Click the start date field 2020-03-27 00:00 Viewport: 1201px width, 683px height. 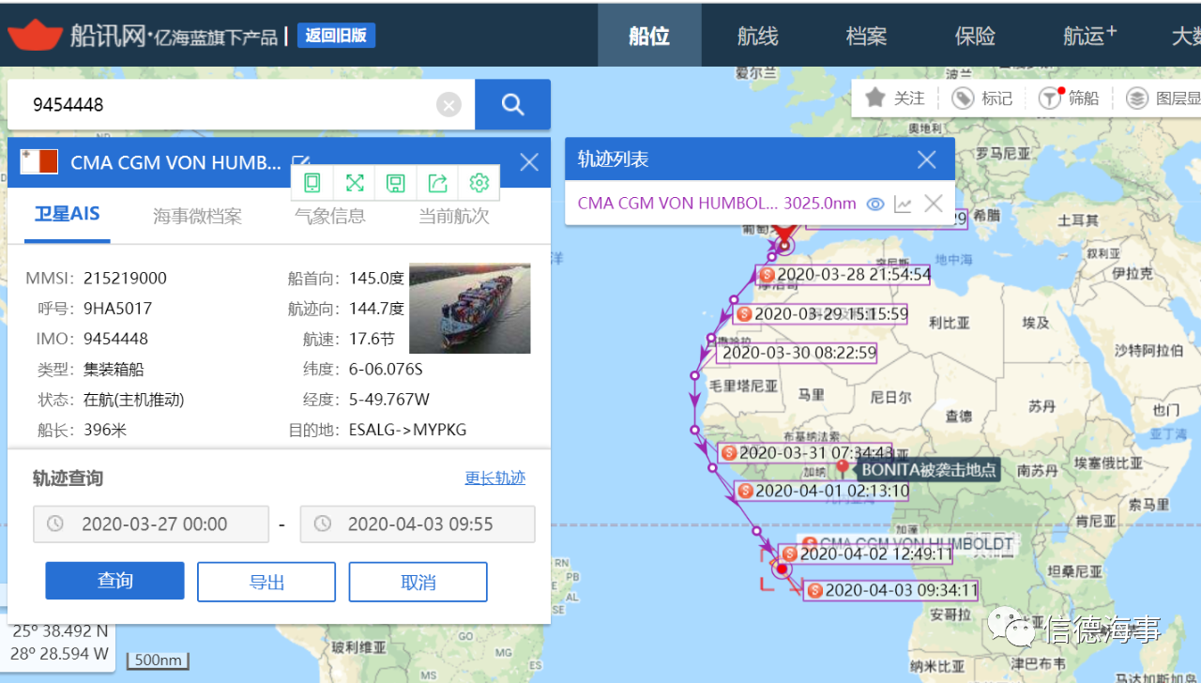point(151,524)
